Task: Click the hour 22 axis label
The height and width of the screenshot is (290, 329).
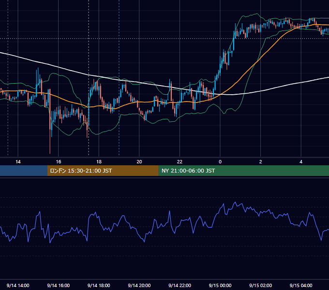Action: (x=179, y=161)
